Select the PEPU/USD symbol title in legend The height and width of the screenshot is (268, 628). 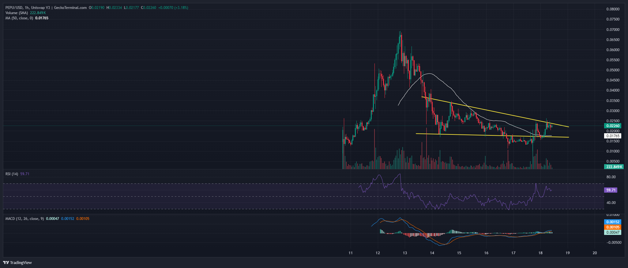click(14, 8)
